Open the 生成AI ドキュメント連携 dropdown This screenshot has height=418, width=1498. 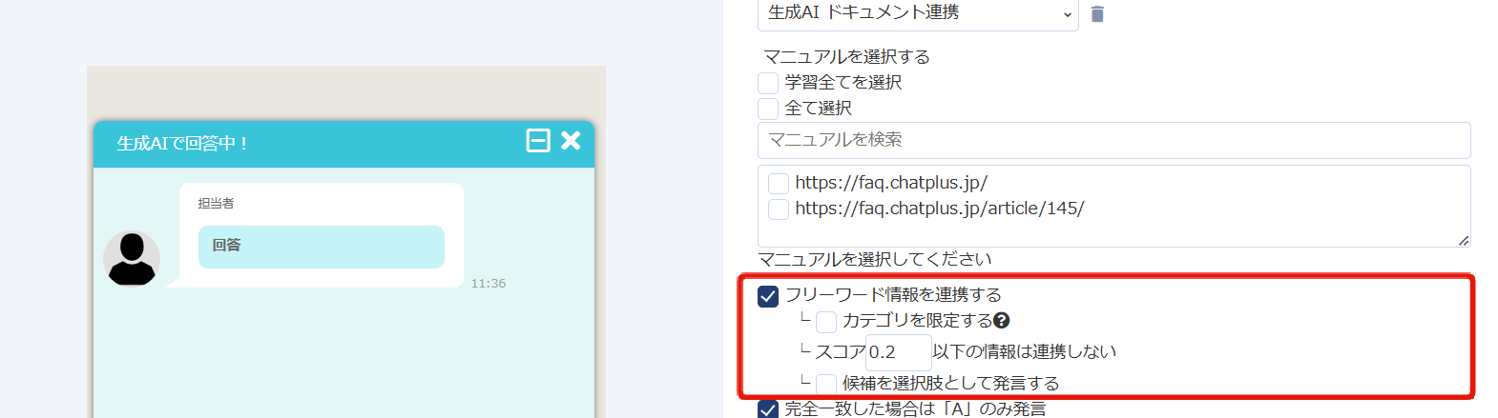click(918, 13)
